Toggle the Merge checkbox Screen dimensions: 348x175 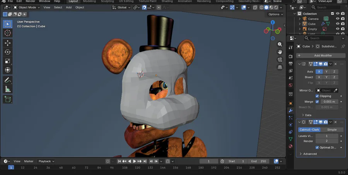(x=317, y=102)
